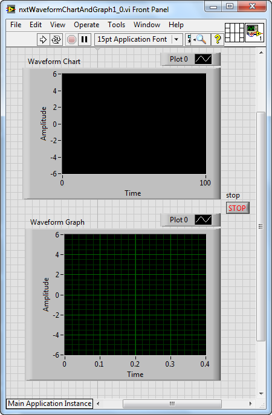Image resolution: width=272 pixels, height=415 pixels.
Task: Open 15pt Application Font selector
Action: pyautogui.click(x=138, y=40)
